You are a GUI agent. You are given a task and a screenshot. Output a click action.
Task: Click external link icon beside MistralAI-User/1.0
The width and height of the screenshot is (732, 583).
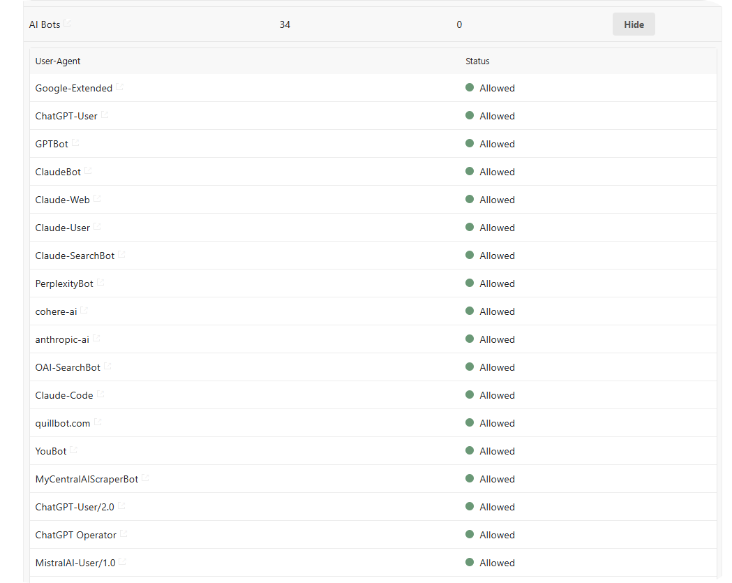pyautogui.click(x=123, y=561)
